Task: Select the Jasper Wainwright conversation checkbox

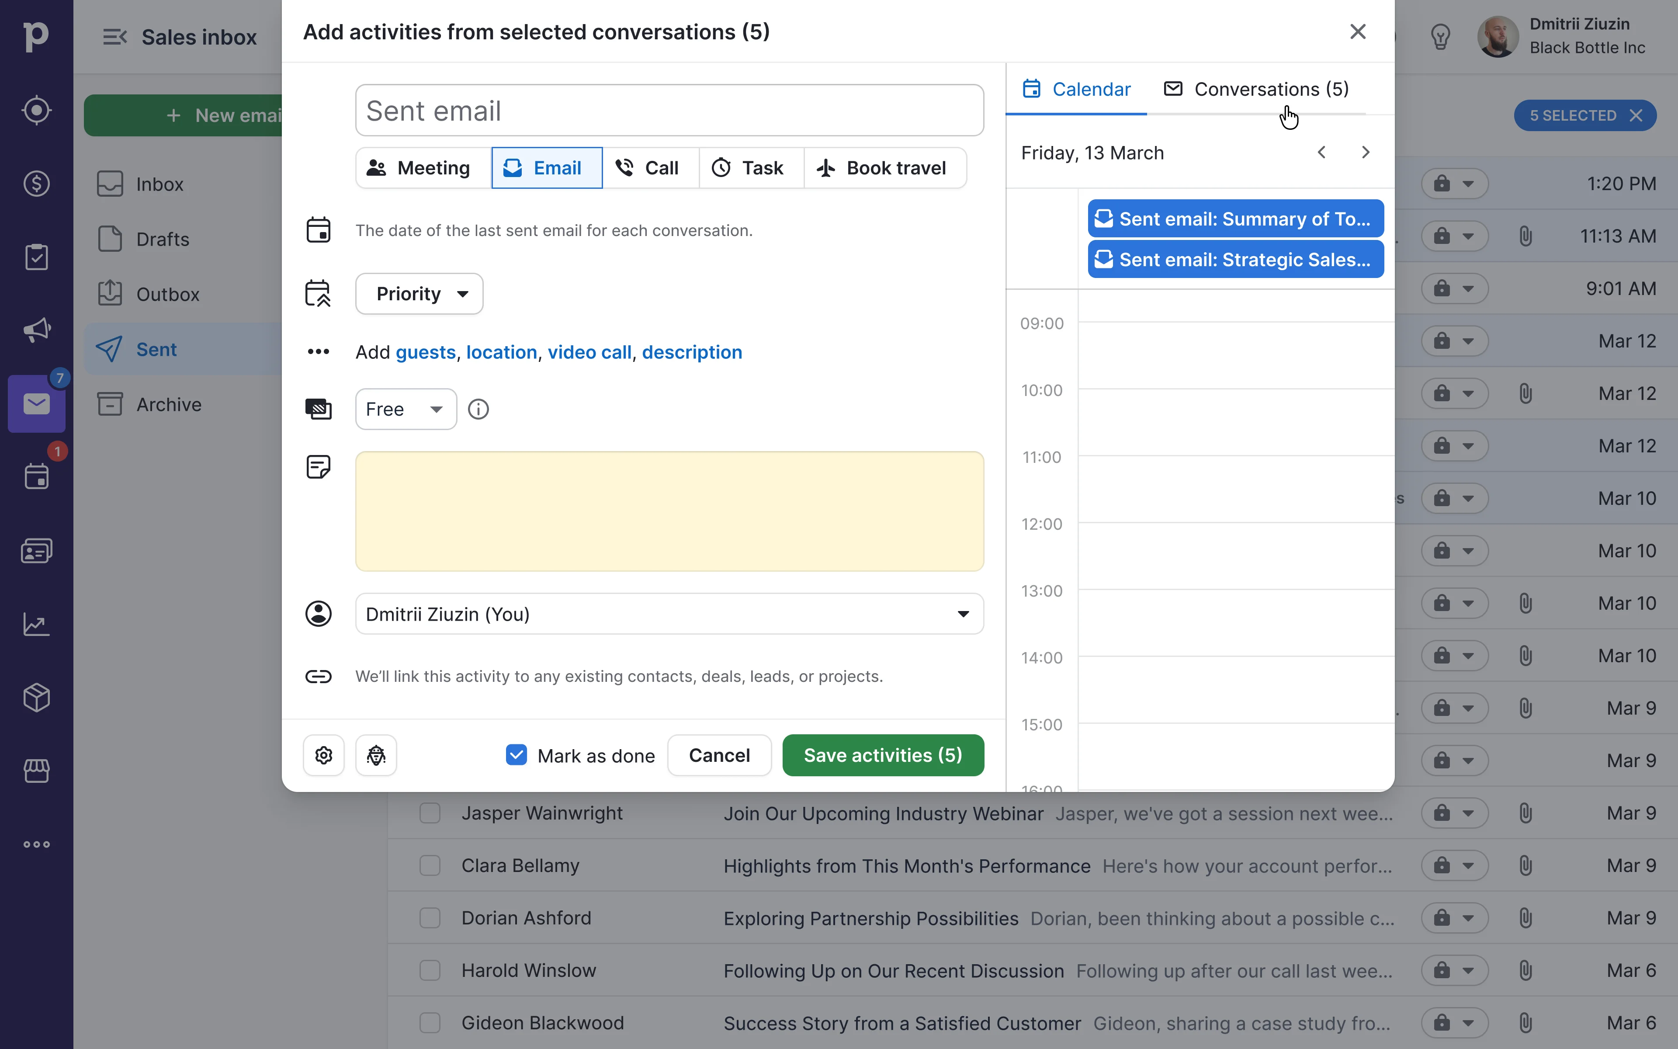Action: pyautogui.click(x=430, y=813)
